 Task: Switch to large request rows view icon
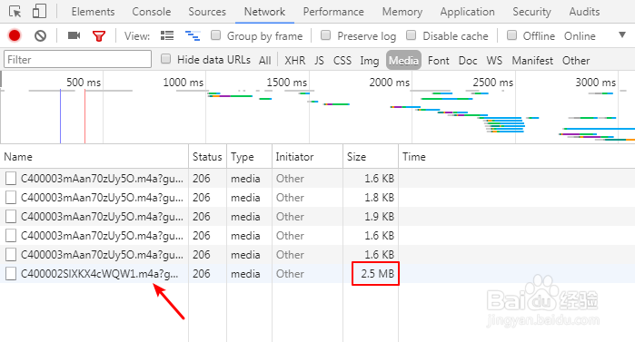click(x=167, y=35)
